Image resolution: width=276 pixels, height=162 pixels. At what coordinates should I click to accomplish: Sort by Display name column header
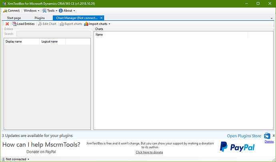[22, 41]
